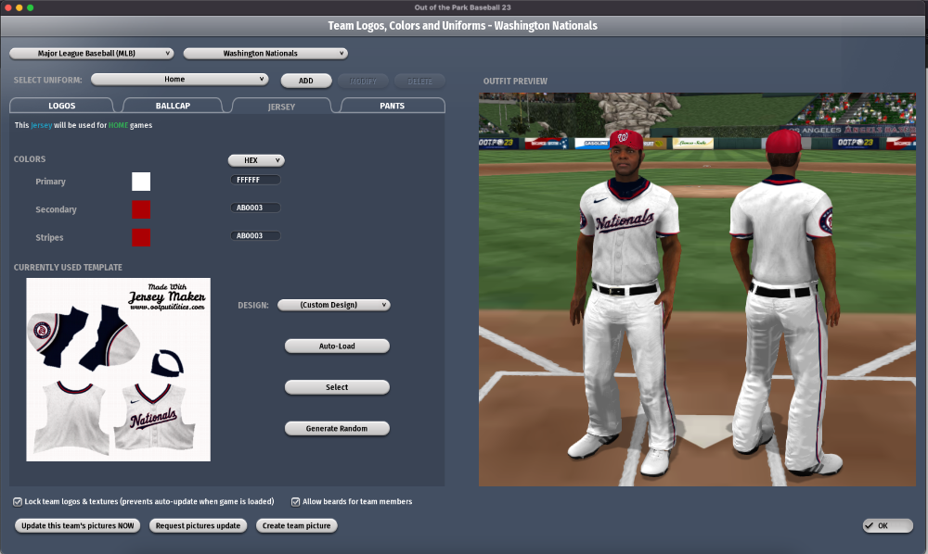Open the Major League Baseball (MLB) league dropdown
Viewport: 928px width, 554px height.
point(92,53)
